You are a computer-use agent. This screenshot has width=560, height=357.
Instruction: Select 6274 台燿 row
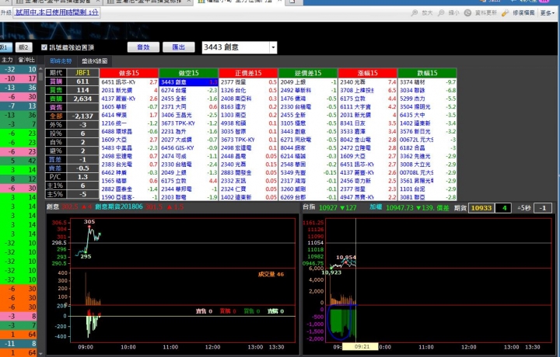[x=188, y=90]
